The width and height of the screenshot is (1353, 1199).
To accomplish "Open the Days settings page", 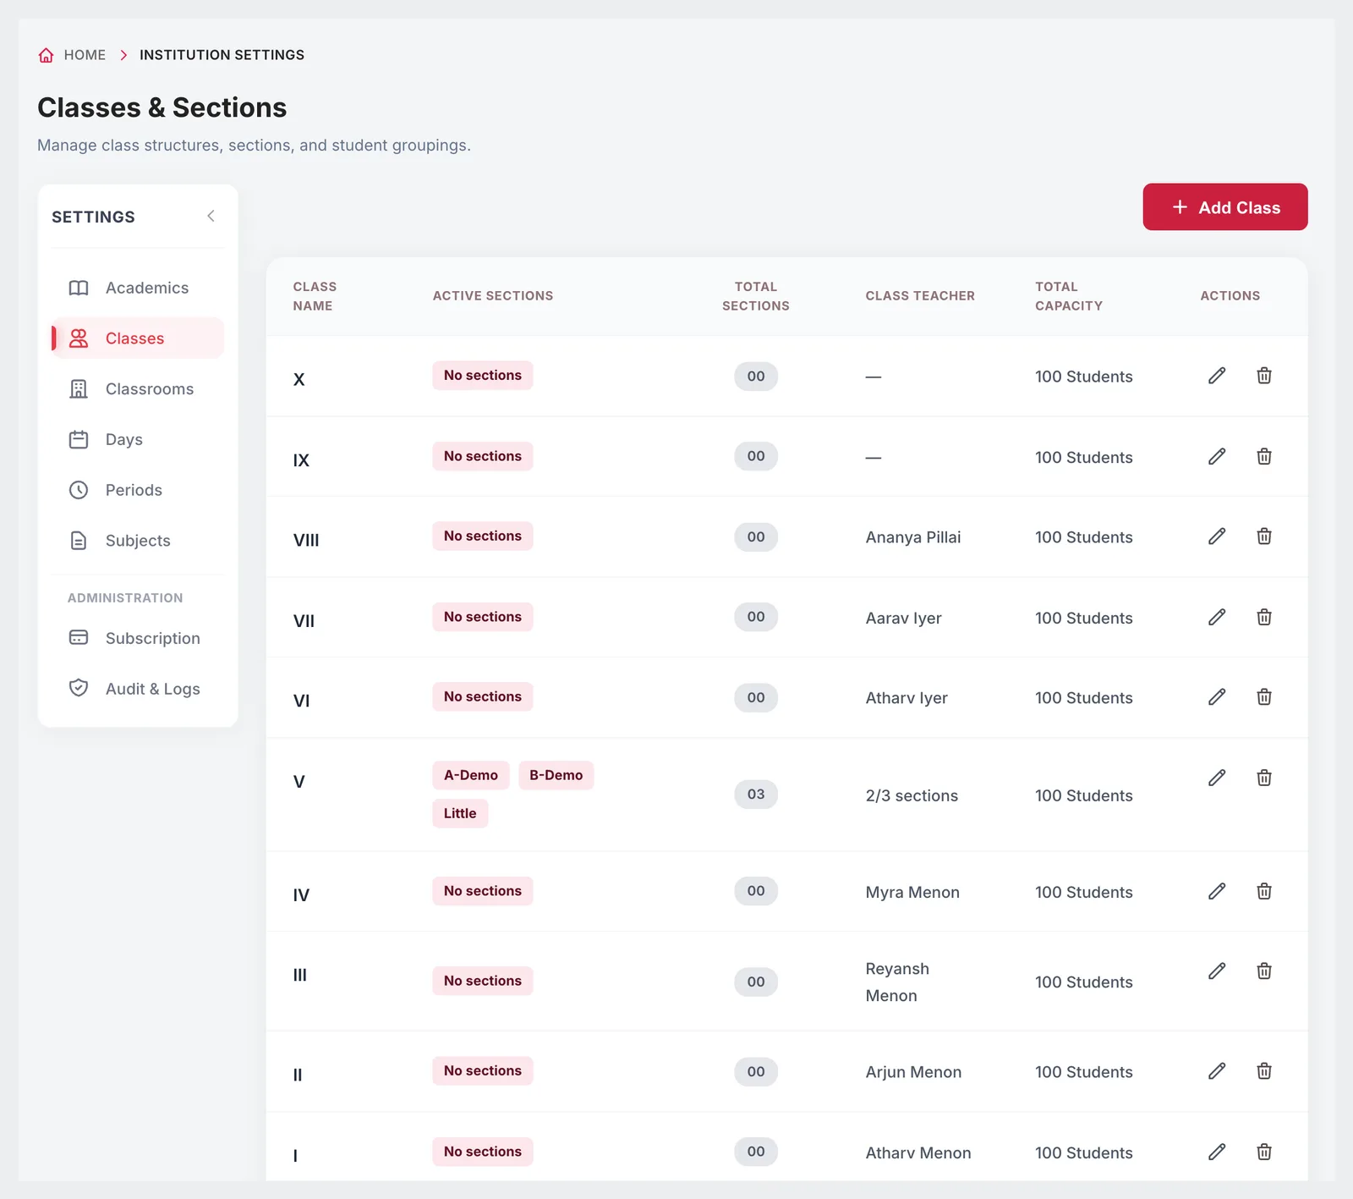I will click(x=138, y=440).
